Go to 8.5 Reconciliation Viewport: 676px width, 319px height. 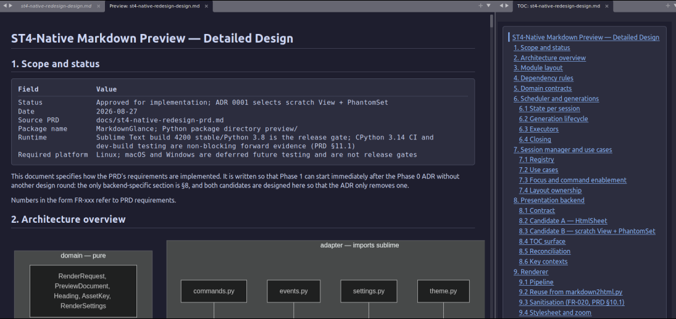(x=545, y=251)
